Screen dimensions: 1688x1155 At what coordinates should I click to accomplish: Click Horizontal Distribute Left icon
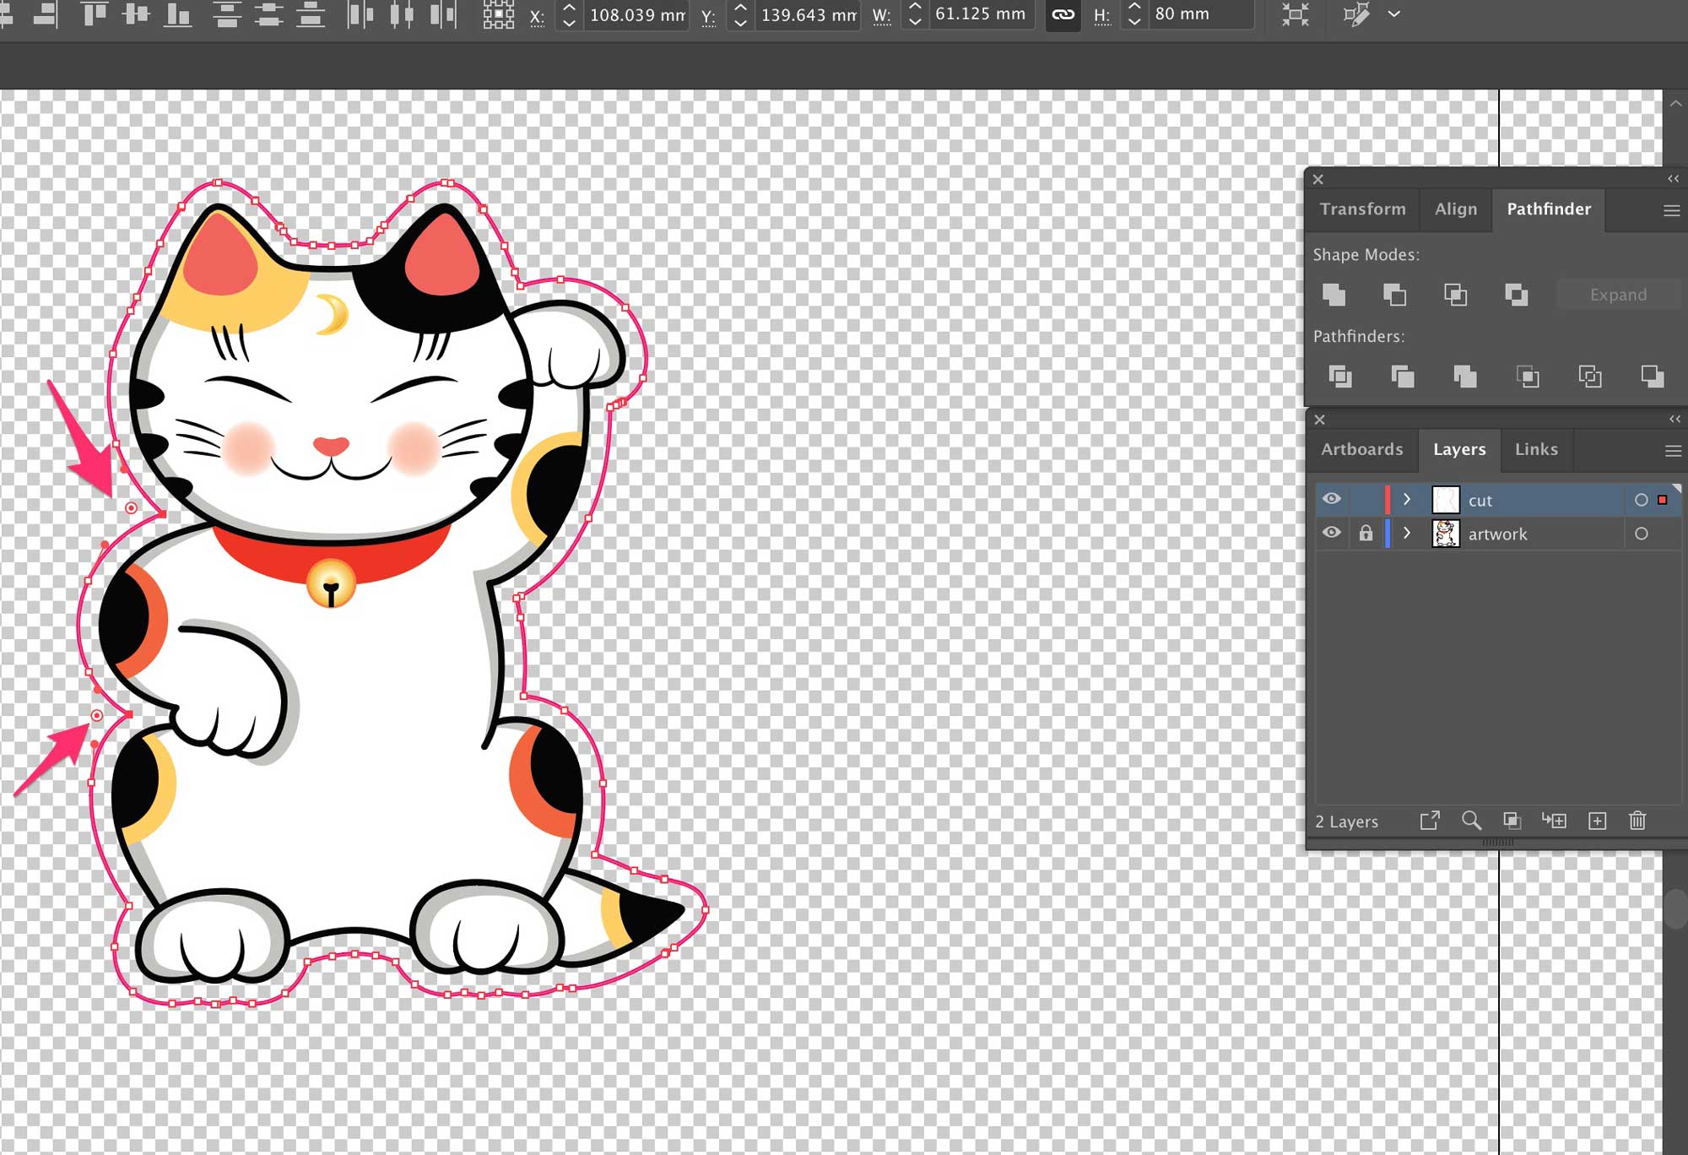pyautogui.click(x=360, y=14)
